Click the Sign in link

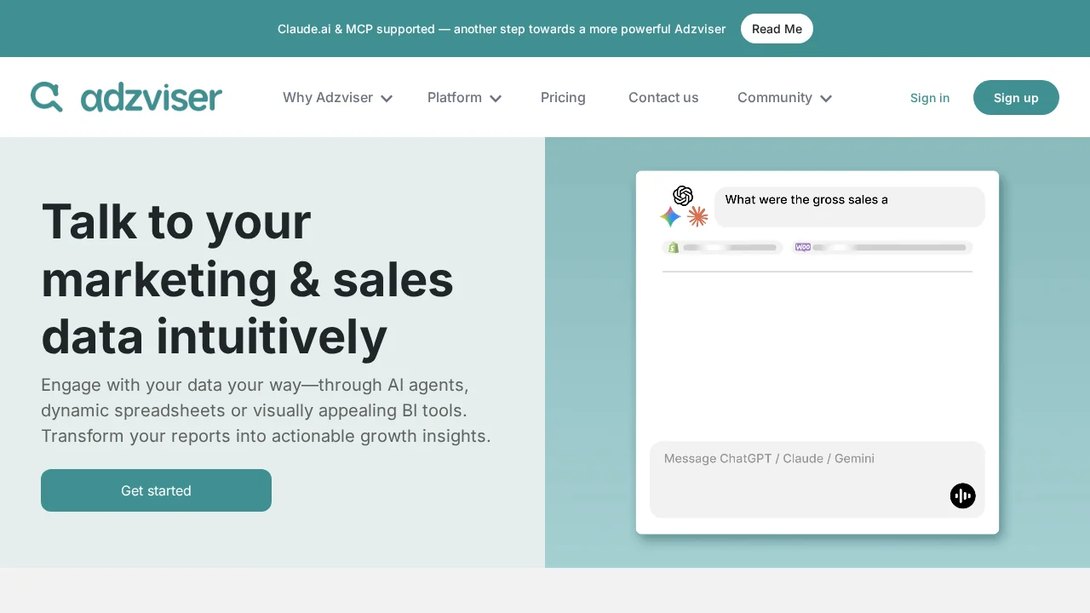[x=929, y=97]
